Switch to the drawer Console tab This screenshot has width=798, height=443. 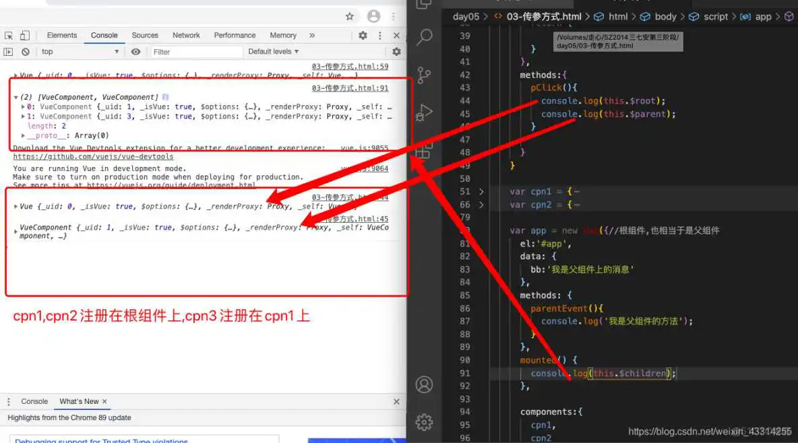[x=34, y=401]
